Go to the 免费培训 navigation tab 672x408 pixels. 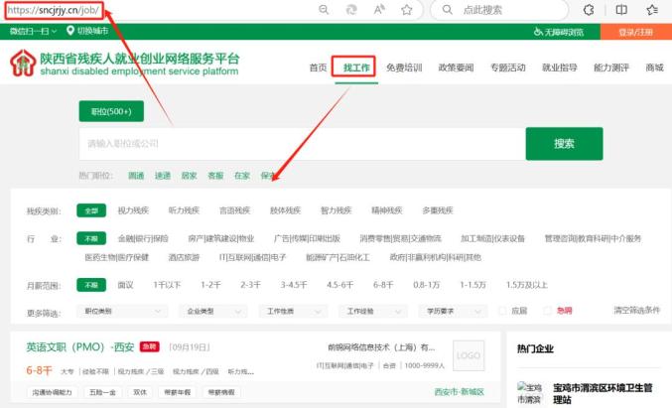pyautogui.click(x=404, y=68)
